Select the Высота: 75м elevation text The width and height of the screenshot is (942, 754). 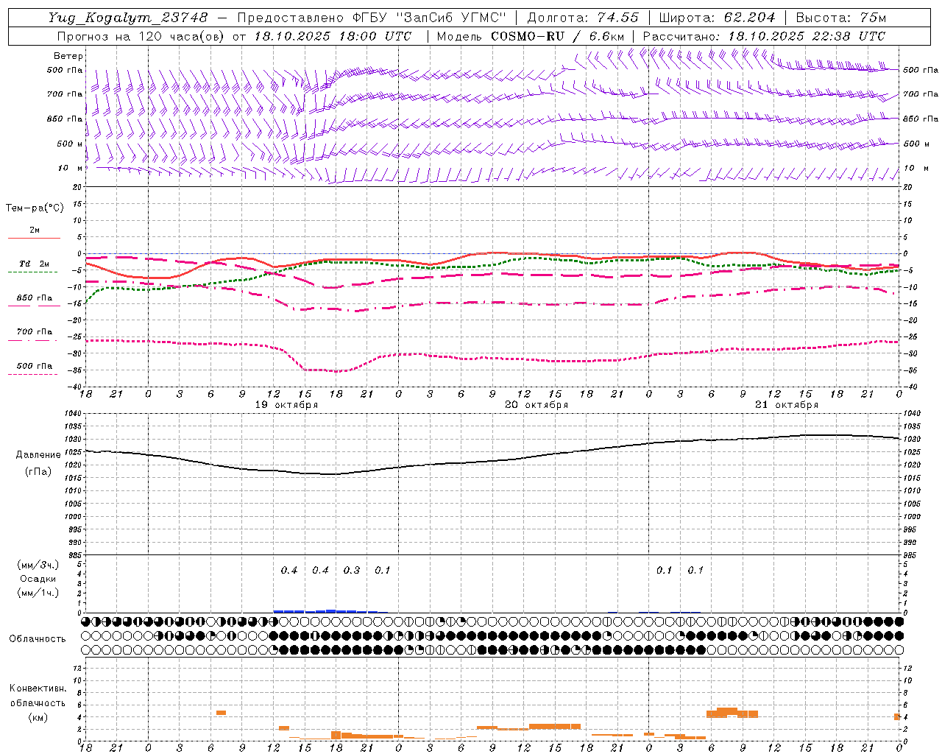[x=840, y=18]
